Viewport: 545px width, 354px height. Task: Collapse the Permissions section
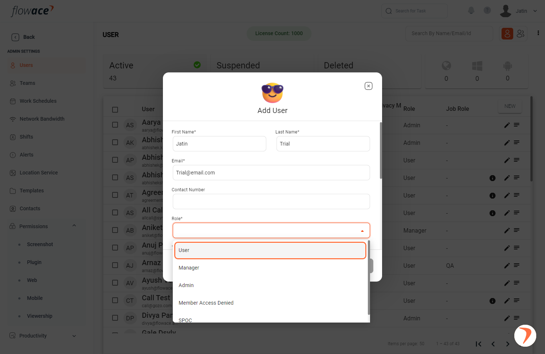[x=74, y=226]
